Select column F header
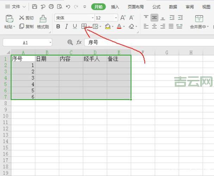Image resolution: width=214 pixels, height=176 pixels. pyautogui.click(x=143, y=52)
